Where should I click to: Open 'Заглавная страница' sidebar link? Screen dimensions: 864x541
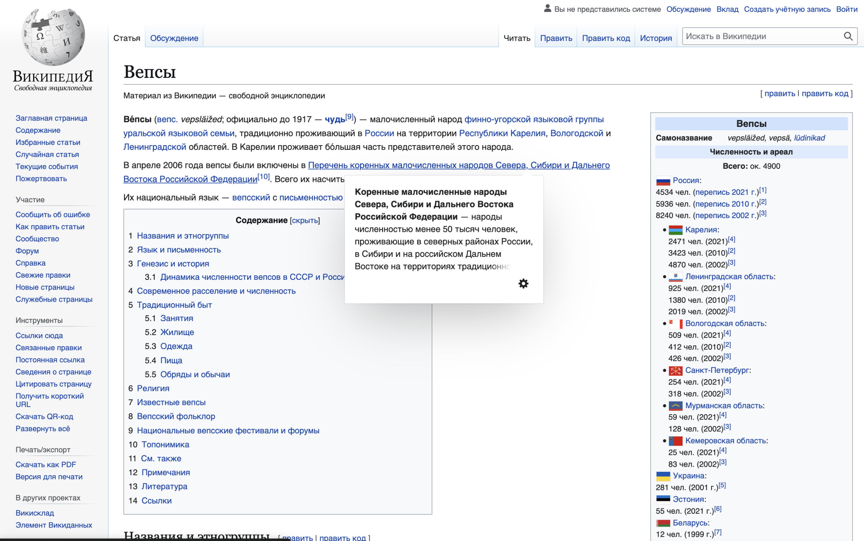click(51, 118)
